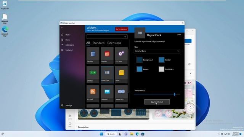Viewport: 244px width, 137px height.
Task: Pick the Border color swatch
Action: [x=162, y=60]
